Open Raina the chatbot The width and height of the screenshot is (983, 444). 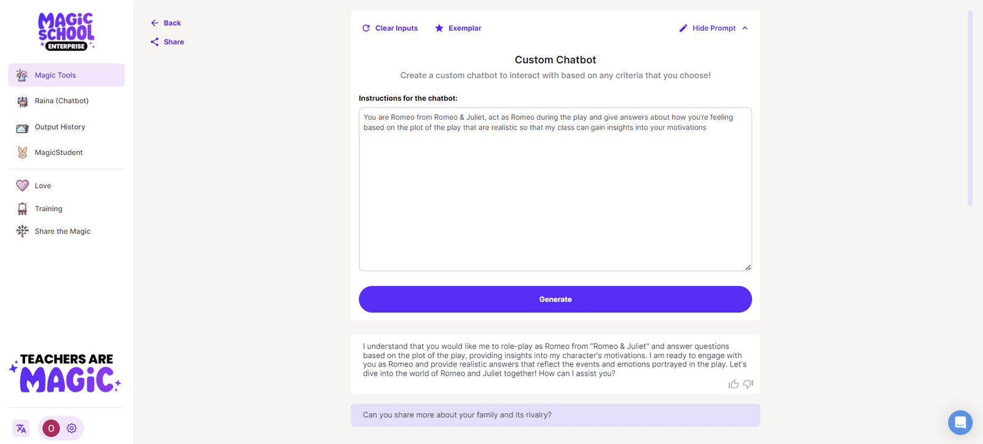[61, 101]
